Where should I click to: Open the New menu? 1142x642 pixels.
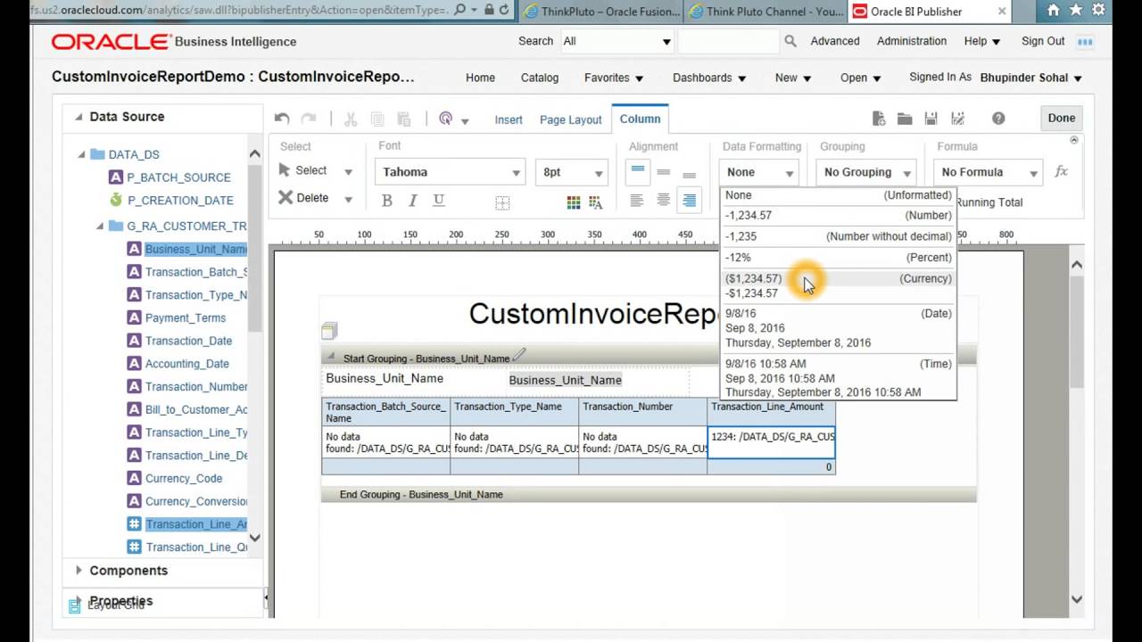point(793,78)
